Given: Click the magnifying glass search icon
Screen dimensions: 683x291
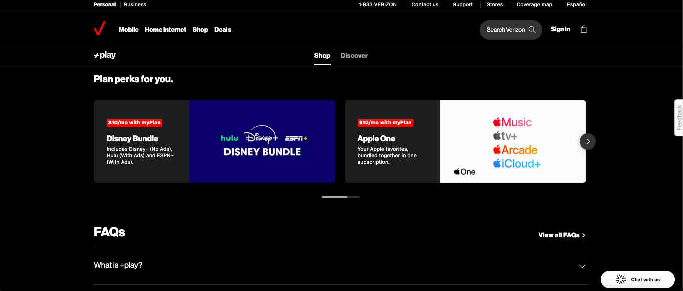Looking at the screenshot, I should pos(532,30).
